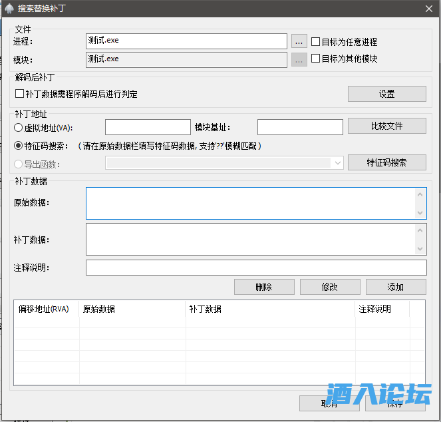Select the 特征码搜索 radio button
This screenshot has height=422, width=441.
19,145
